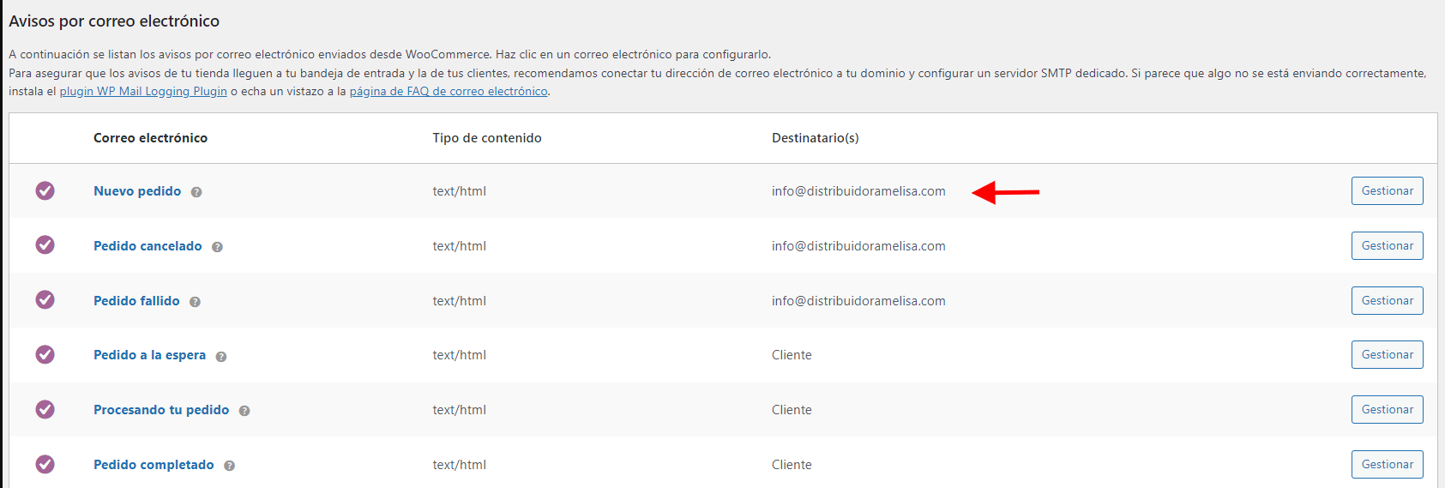
Task: Click the help tooltip icon beside Pedido completado
Action: [229, 466]
